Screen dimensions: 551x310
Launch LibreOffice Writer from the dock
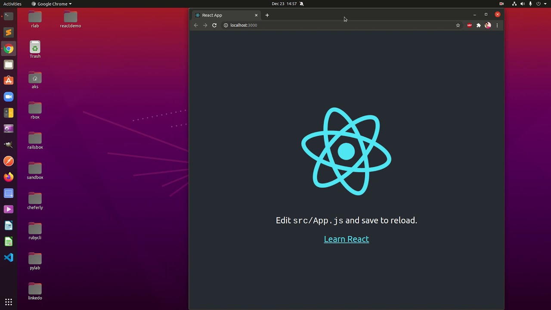pyautogui.click(x=9, y=225)
